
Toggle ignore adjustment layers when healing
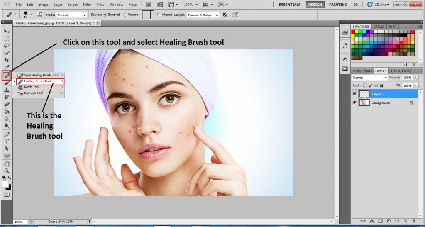[x=225, y=15]
